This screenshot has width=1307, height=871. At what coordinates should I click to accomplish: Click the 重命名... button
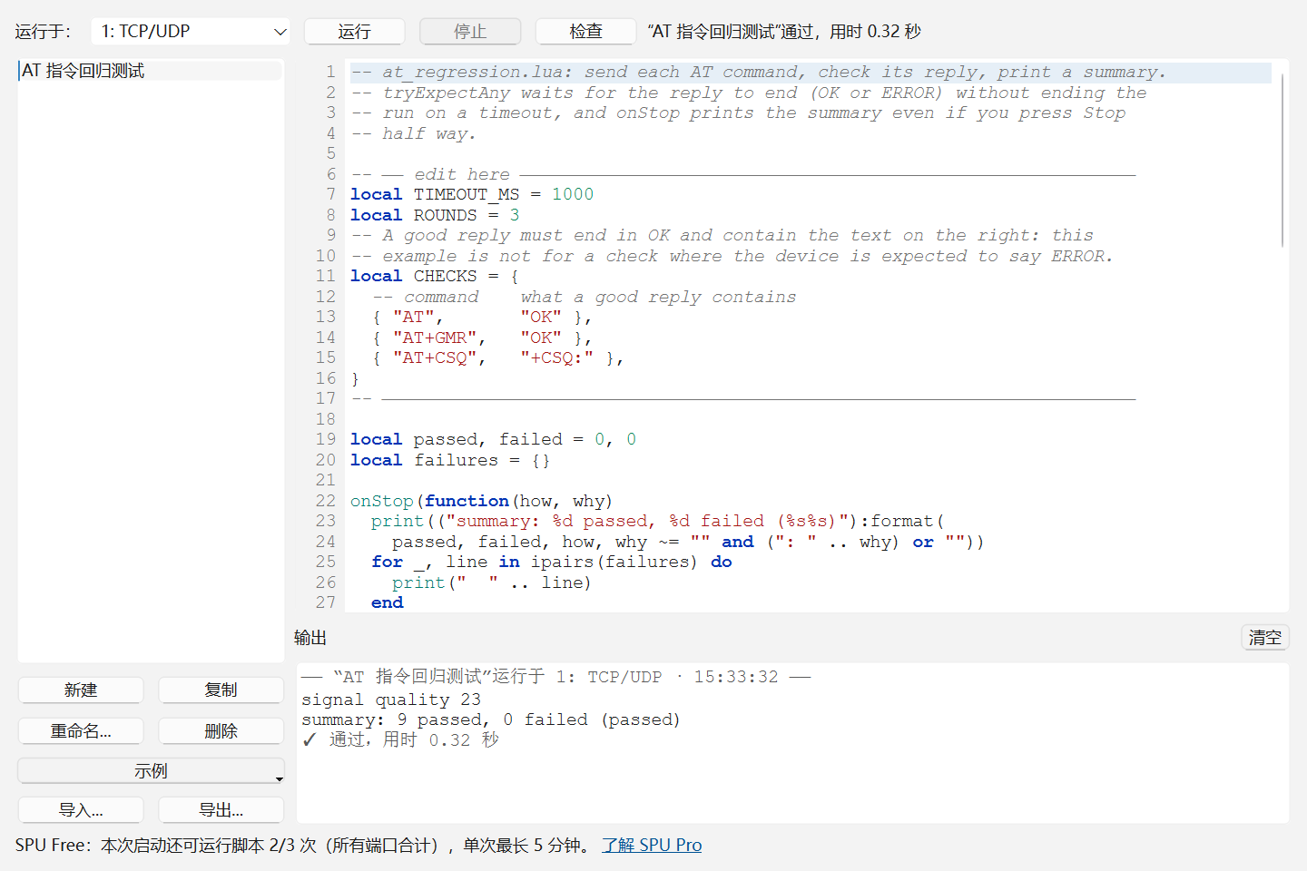point(81,731)
